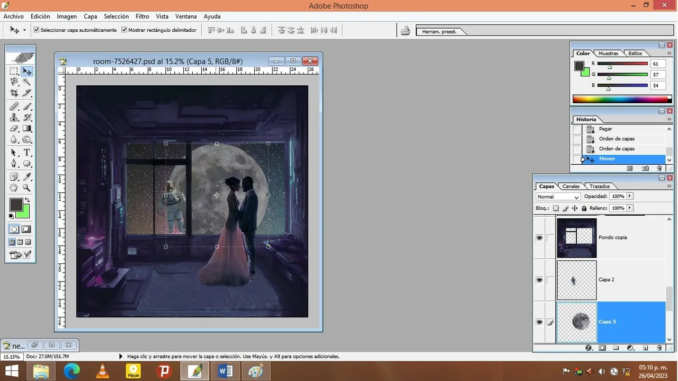Enable Quick Mask mode
This screenshot has height=381, width=678.
(x=26, y=229)
